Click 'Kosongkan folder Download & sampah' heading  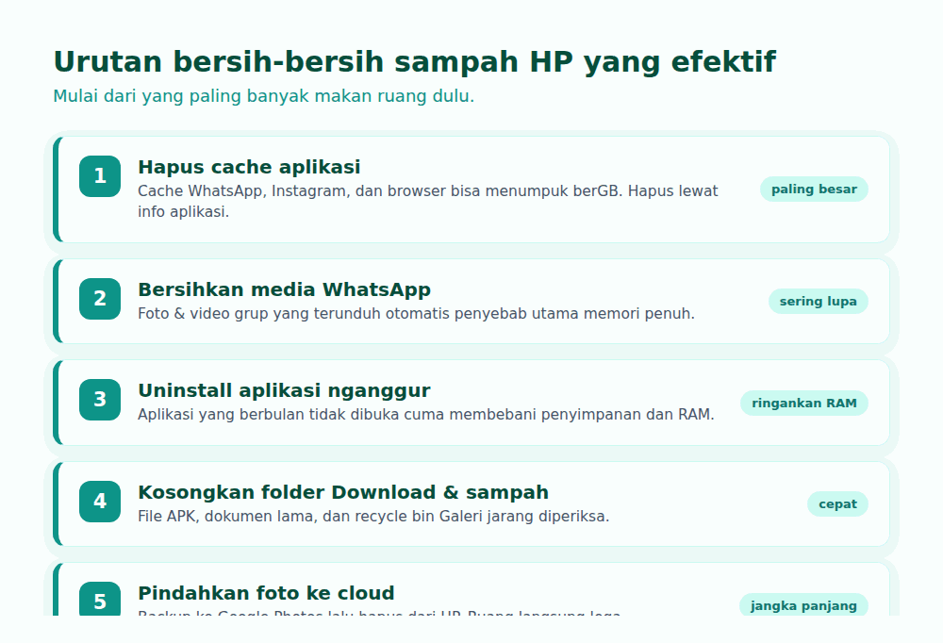(343, 493)
